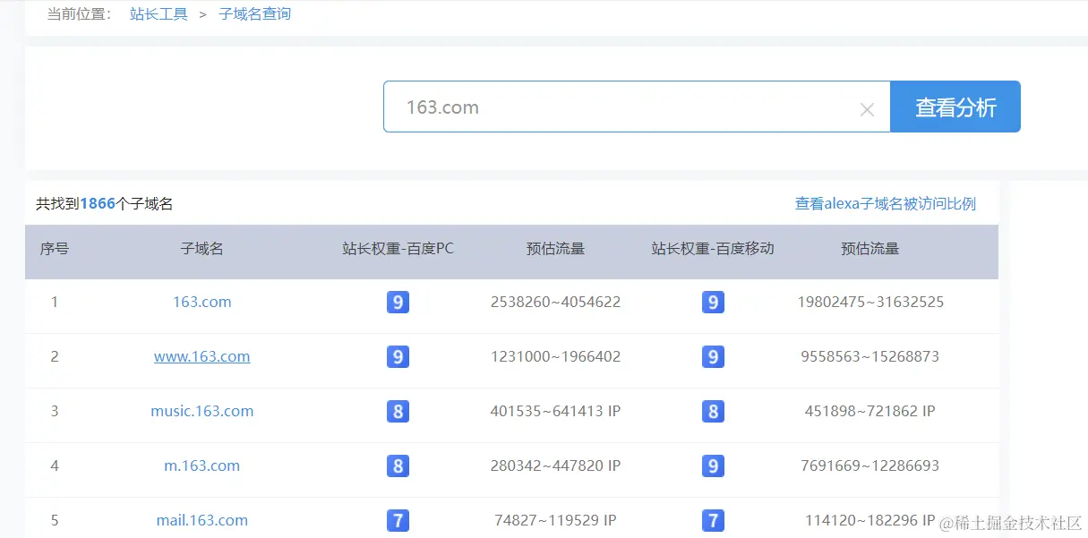
Task: Click the 序号 column header
Action: pyautogui.click(x=55, y=249)
